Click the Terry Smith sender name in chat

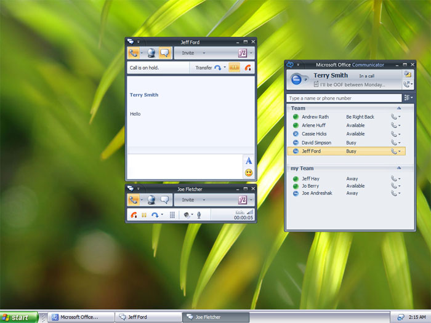(x=144, y=95)
